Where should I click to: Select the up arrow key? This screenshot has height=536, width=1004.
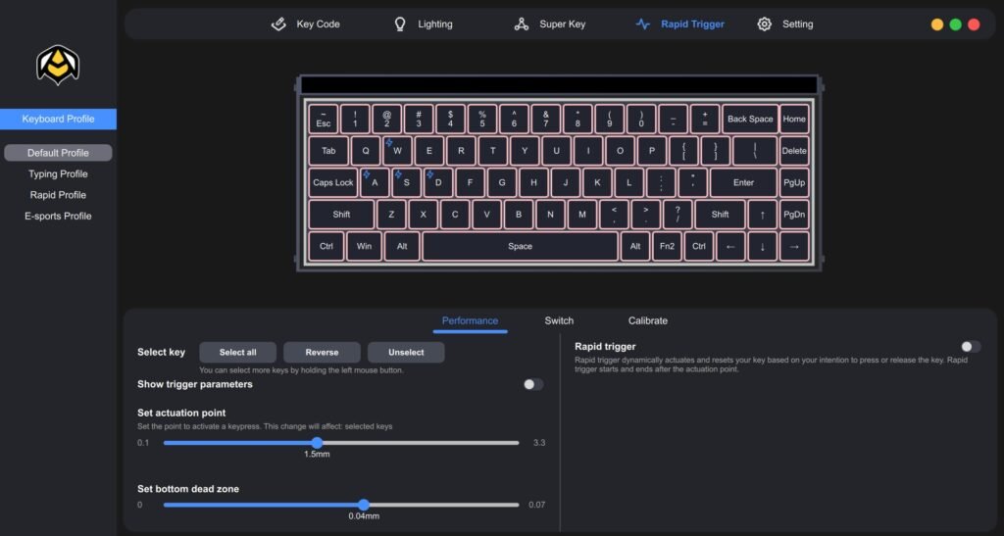point(762,215)
